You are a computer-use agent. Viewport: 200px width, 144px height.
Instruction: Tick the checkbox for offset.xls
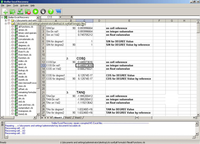(x=12, y=89)
